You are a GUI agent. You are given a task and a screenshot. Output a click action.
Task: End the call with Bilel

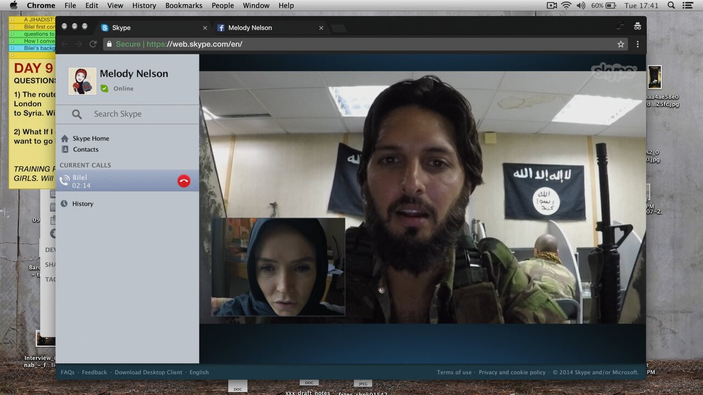click(x=184, y=182)
